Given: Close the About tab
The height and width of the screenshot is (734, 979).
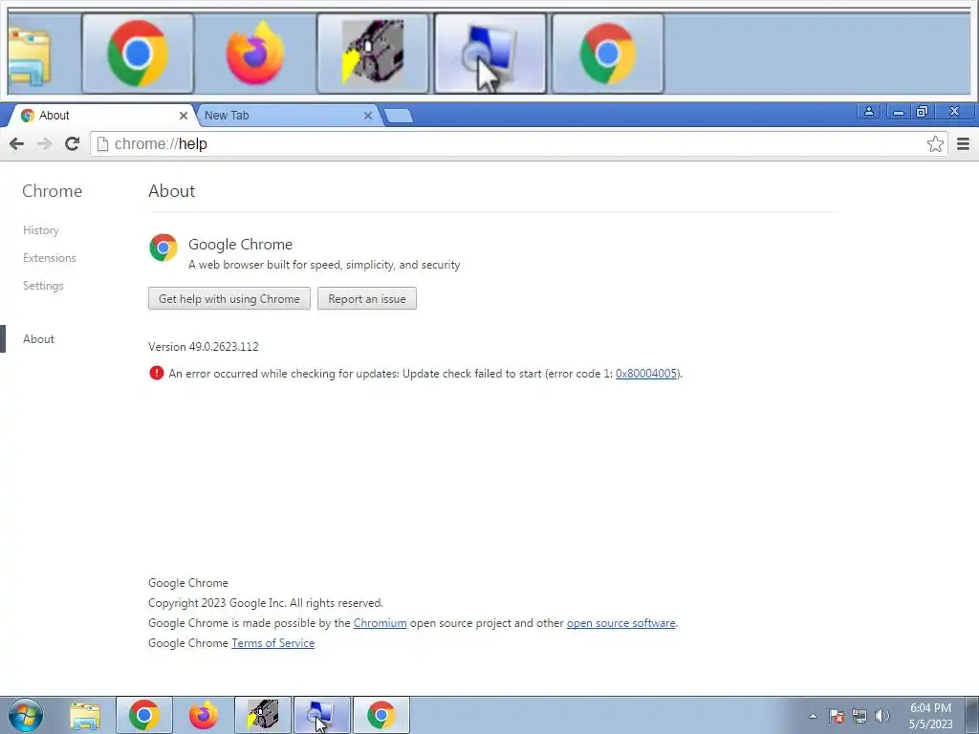Looking at the screenshot, I should pyautogui.click(x=183, y=116).
